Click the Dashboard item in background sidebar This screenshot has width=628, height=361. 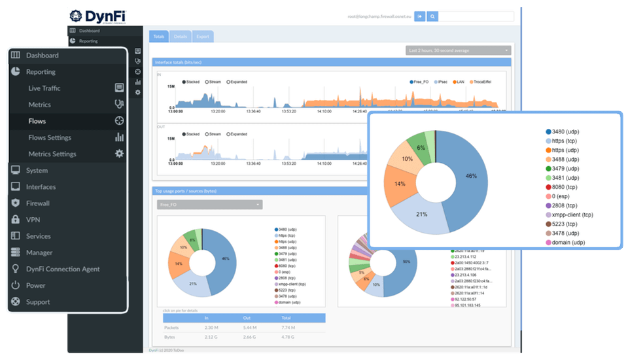coord(89,31)
